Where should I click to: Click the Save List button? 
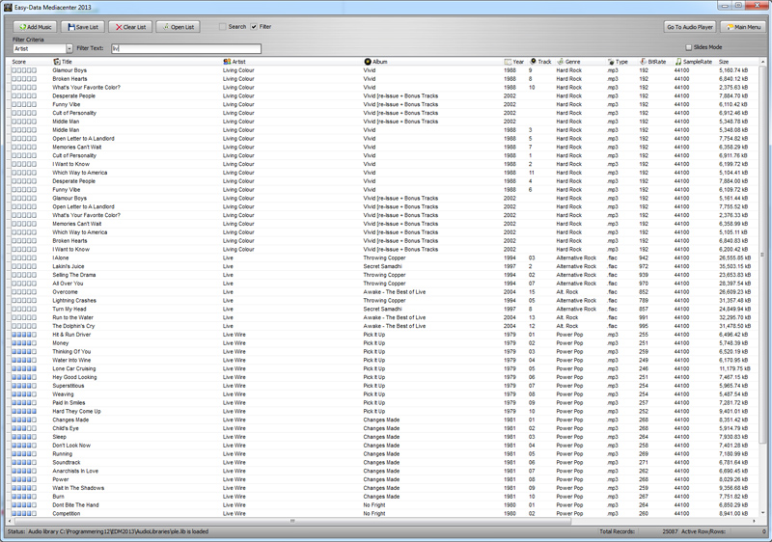tap(83, 27)
